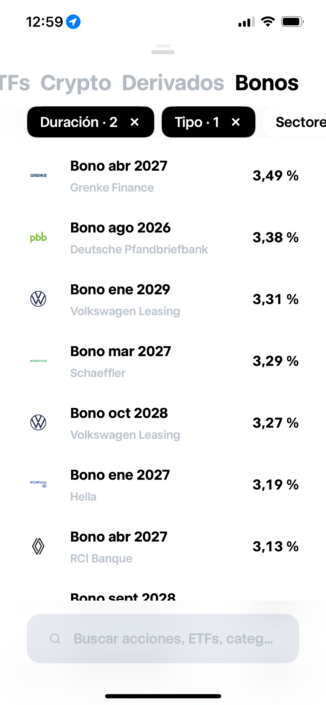Open the Duración · 2 filter dropdown
The height and width of the screenshot is (705, 326).
point(79,122)
